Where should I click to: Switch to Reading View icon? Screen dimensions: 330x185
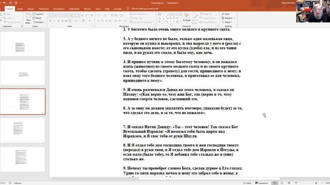click(289, 183)
